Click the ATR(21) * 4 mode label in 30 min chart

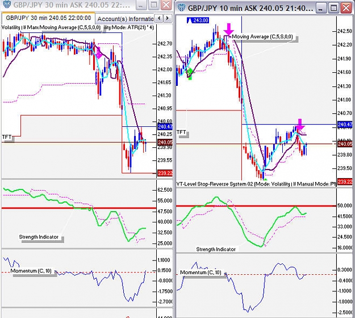(128, 27)
